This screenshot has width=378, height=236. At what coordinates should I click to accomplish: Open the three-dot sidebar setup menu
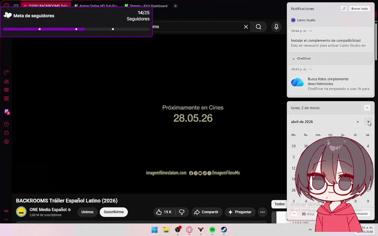coord(7,219)
